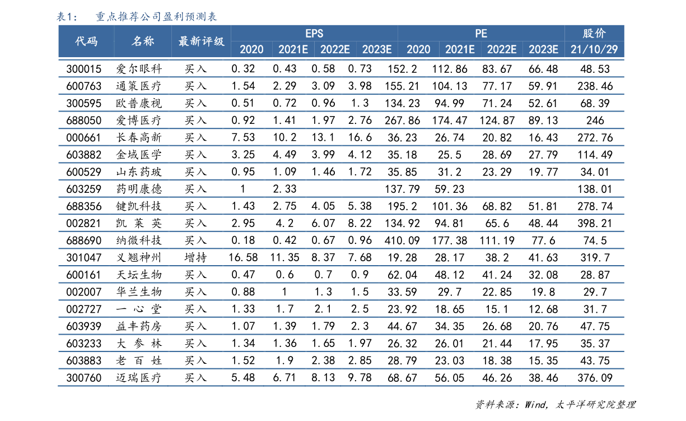Click stock code 300760 in last row
The height and width of the screenshot is (421, 686).
pos(84,378)
